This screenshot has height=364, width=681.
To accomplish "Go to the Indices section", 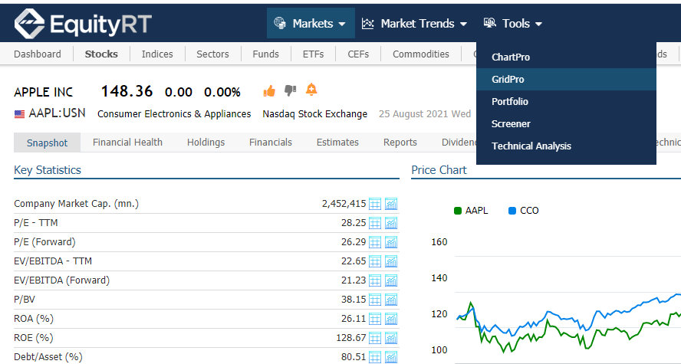I will click(x=157, y=54).
